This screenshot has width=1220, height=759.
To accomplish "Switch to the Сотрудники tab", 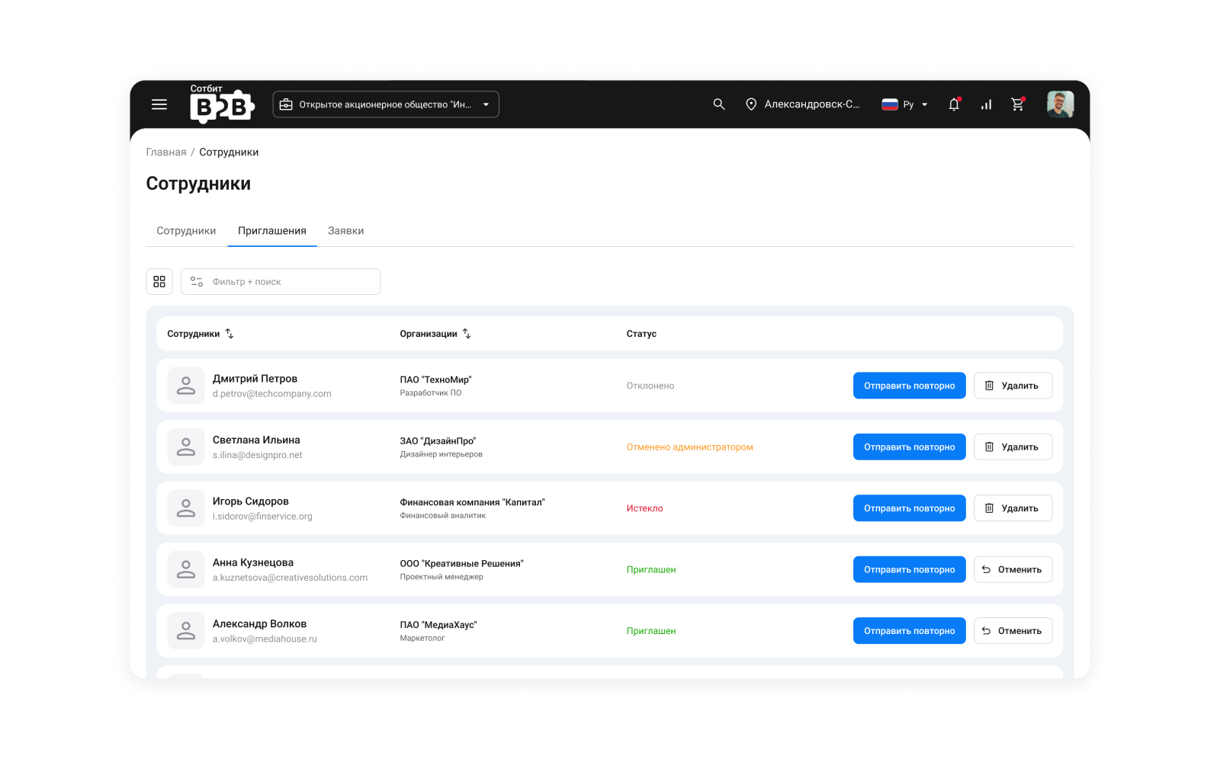I will point(186,231).
